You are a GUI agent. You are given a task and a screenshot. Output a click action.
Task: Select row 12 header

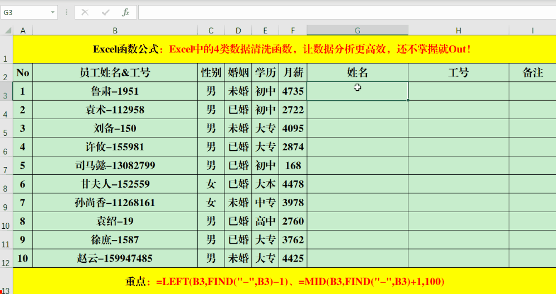point(6,258)
